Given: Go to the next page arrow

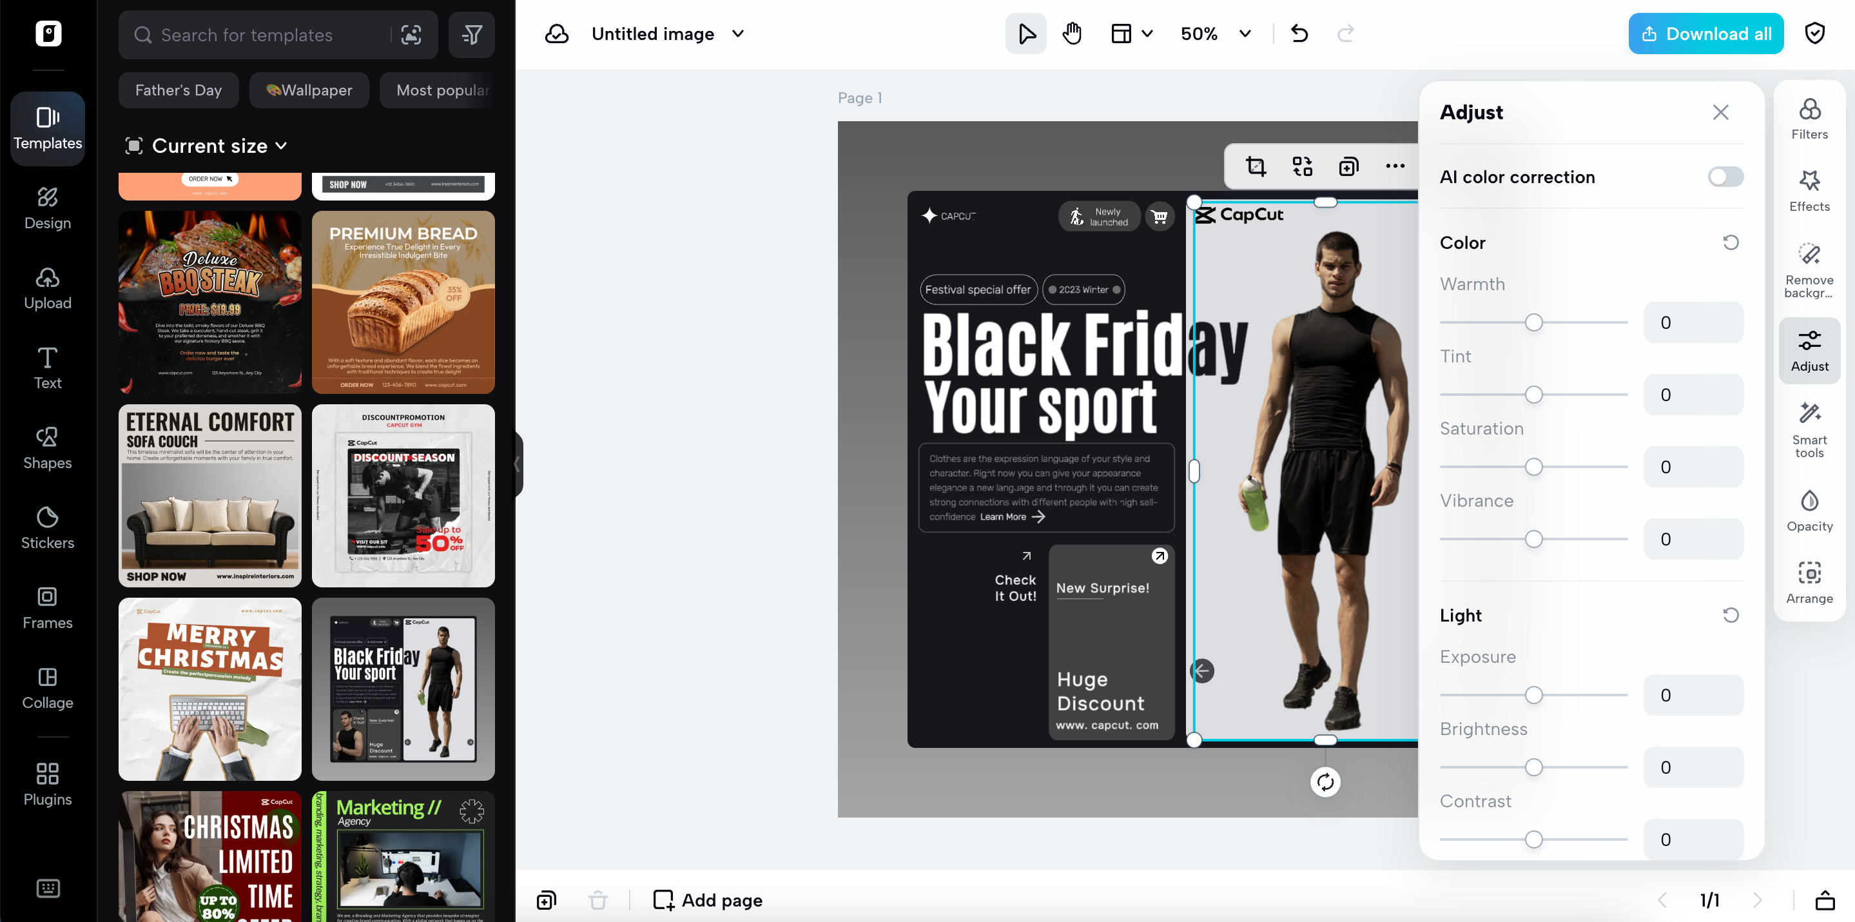Looking at the screenshot, I should [x=1757, y=900].
